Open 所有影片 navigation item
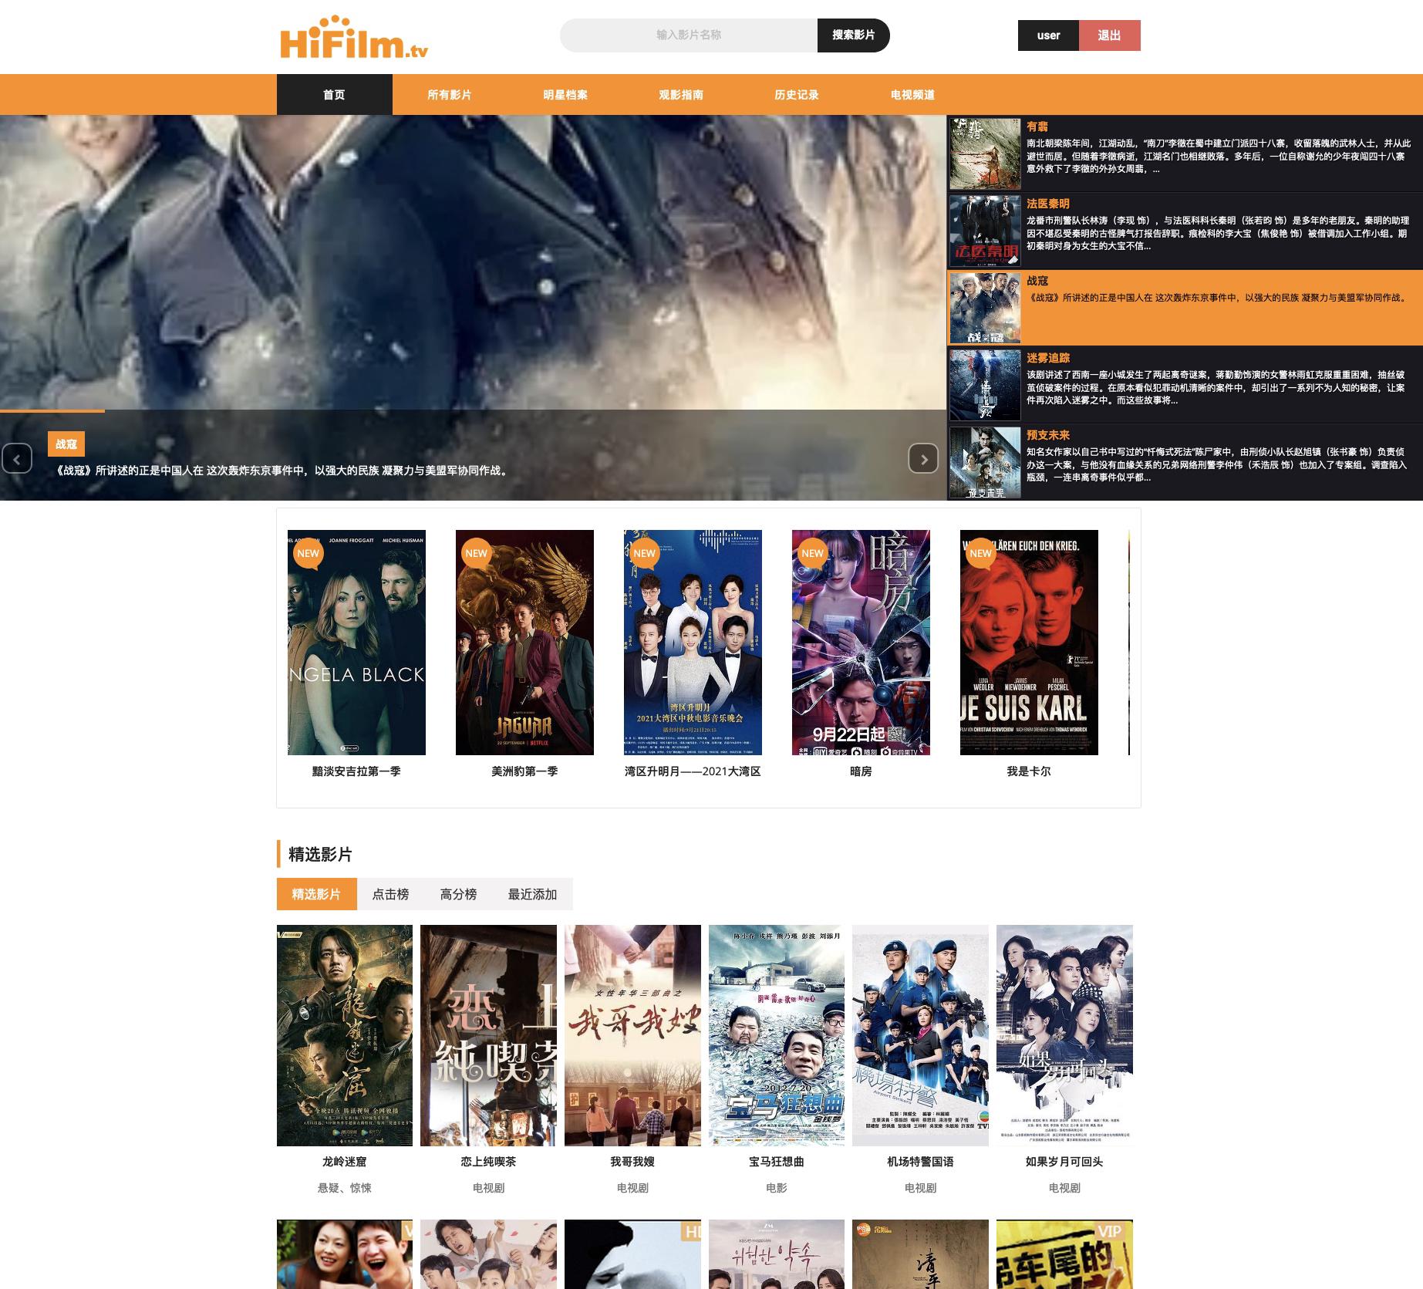The height and width of the screenshot is (1289, 1423). click(450, 95)
